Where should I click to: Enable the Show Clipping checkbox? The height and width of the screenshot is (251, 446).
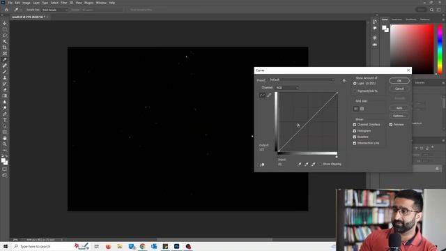pyautogui.click(x=321, y=165)
